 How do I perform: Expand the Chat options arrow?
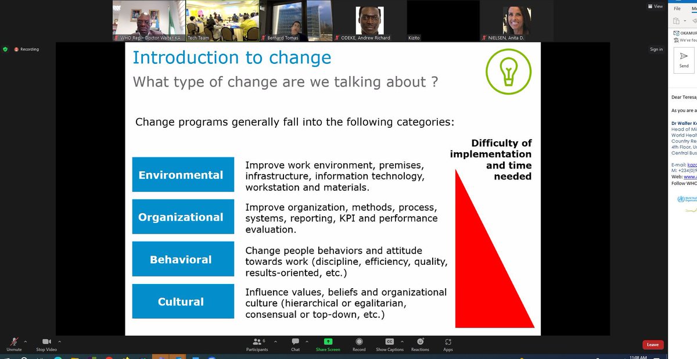[x=306, y=341]
